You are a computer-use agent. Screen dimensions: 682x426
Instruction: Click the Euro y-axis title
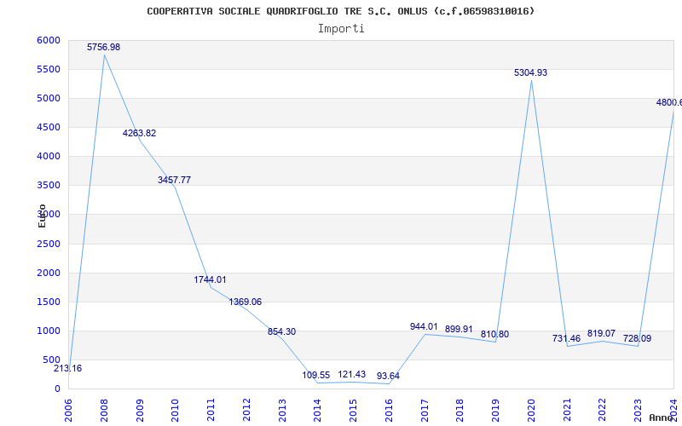[x=42, y=216]
